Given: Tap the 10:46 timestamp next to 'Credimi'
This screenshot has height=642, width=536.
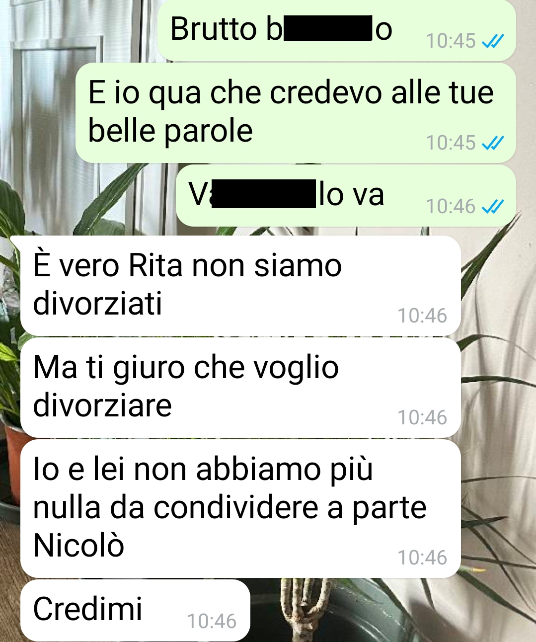Looking at the screenshot, I should coord(212,621).
